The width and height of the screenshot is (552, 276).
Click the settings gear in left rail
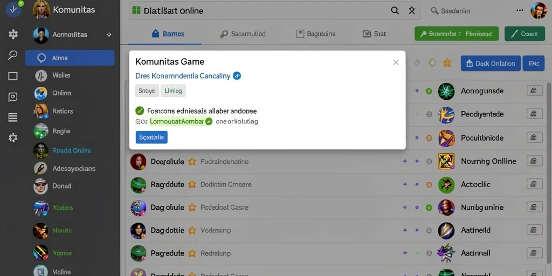click(x=13, y=137)
